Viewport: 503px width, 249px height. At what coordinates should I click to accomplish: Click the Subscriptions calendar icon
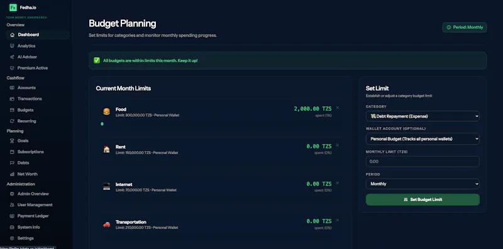coord(12,152)
